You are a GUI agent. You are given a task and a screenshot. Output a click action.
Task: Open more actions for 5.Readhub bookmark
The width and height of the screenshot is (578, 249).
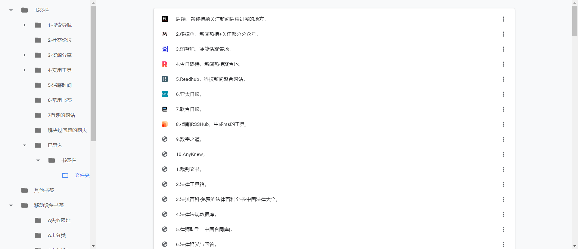click(x=503, y=79)
